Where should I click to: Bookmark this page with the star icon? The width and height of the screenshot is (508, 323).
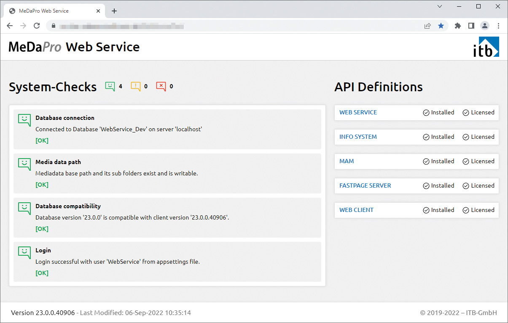(x=441, y=26)
